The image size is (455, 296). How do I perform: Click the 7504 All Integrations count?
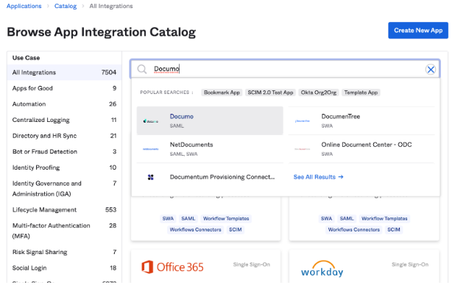point(109,73)
